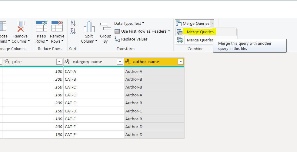The image size is (297, 152).
Task: Sort descending with the Z-A icon
Action: click(73, 31)
